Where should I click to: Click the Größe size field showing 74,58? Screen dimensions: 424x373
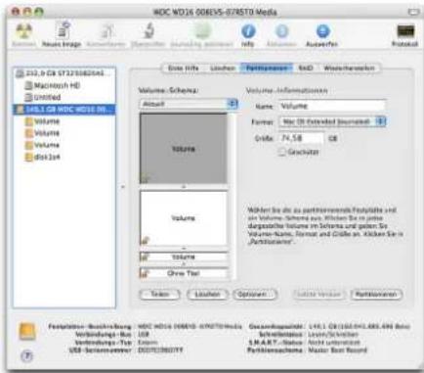(x=302, y=138)
